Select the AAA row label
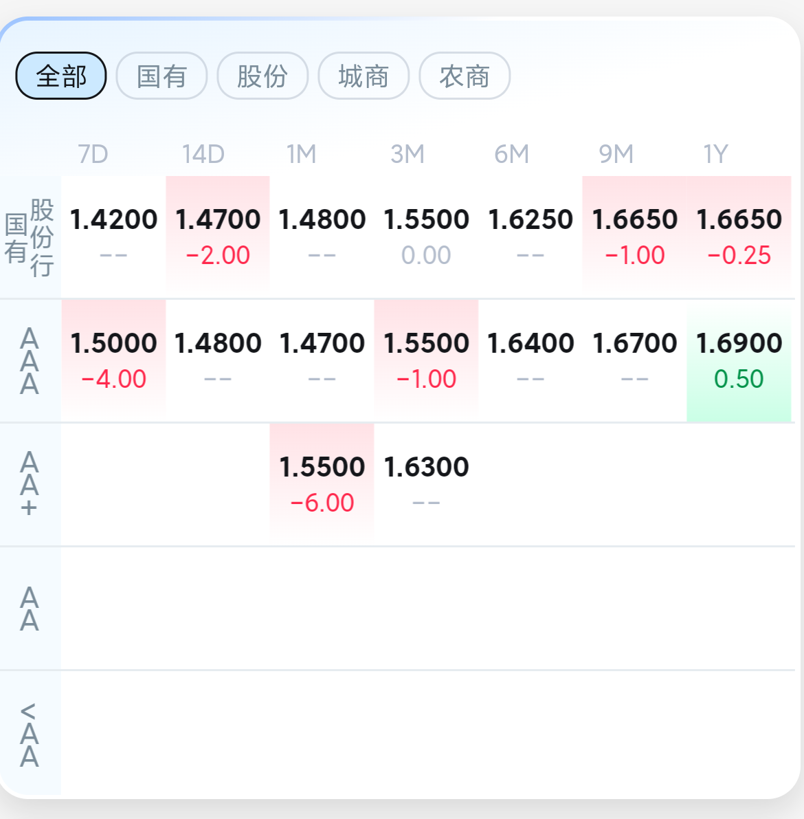 pos(30,361)
